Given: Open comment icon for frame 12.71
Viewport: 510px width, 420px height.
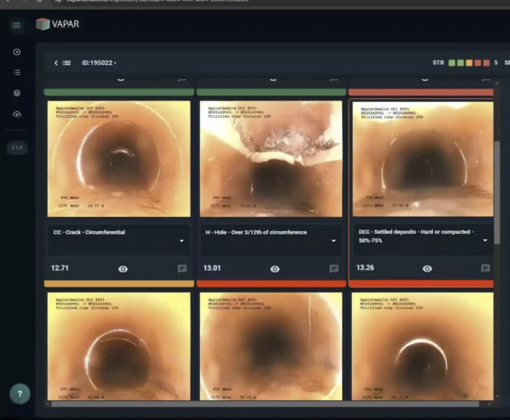Looking at the screenshot, I should [182, 268].
